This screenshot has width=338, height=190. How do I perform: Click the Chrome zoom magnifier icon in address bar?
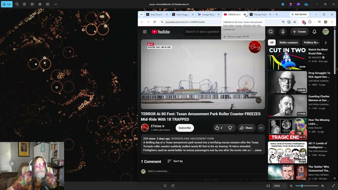(283, 22)
